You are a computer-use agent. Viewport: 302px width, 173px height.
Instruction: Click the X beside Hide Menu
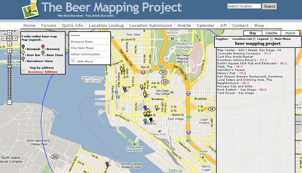[x=73, y=60]
